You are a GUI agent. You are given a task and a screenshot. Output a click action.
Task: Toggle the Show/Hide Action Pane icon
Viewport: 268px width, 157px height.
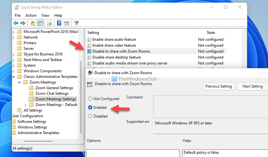click(66, 23)
